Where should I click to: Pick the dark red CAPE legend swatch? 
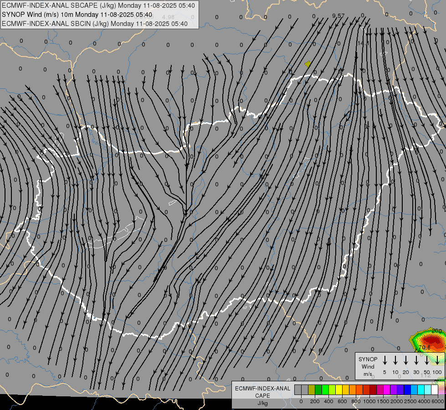(374, 389)
